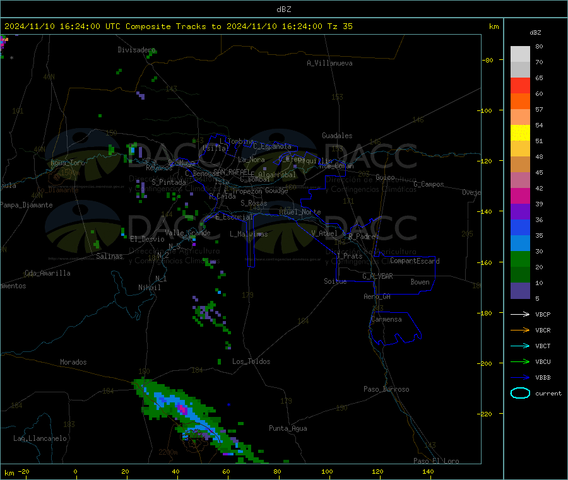Click the Salinas map label
The width and height of the screenshot is (568, 480).
click(109, 256)
